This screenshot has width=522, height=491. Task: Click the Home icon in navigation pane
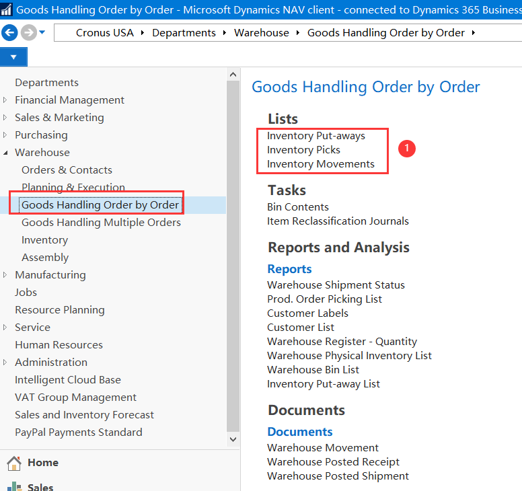point(14,463)
